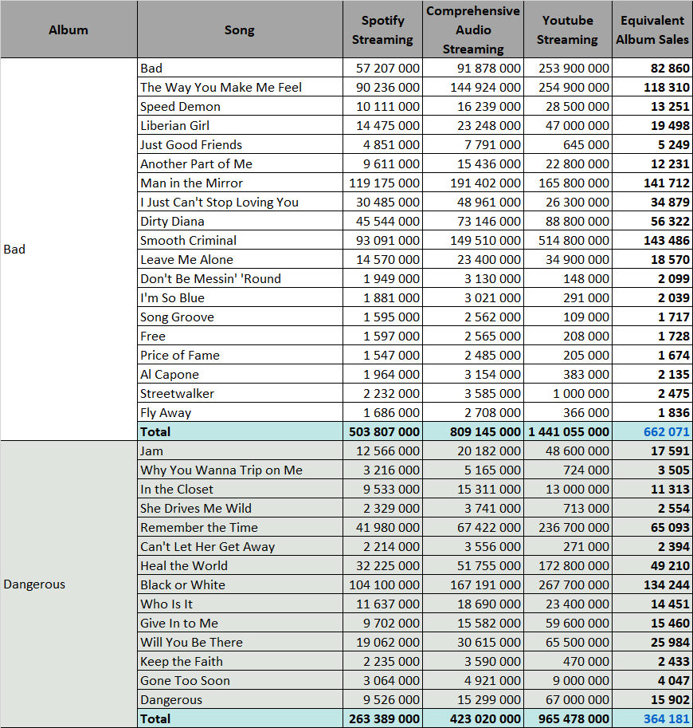Click 'Why You Wanna Trip on Me'
This screenshot has height=728, width=693.
point(240,470)
